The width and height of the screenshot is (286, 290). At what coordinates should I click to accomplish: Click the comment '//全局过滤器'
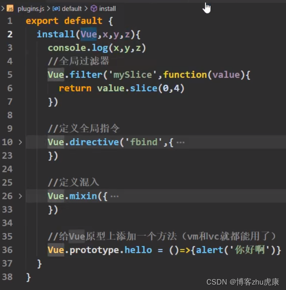click(78, 61)
